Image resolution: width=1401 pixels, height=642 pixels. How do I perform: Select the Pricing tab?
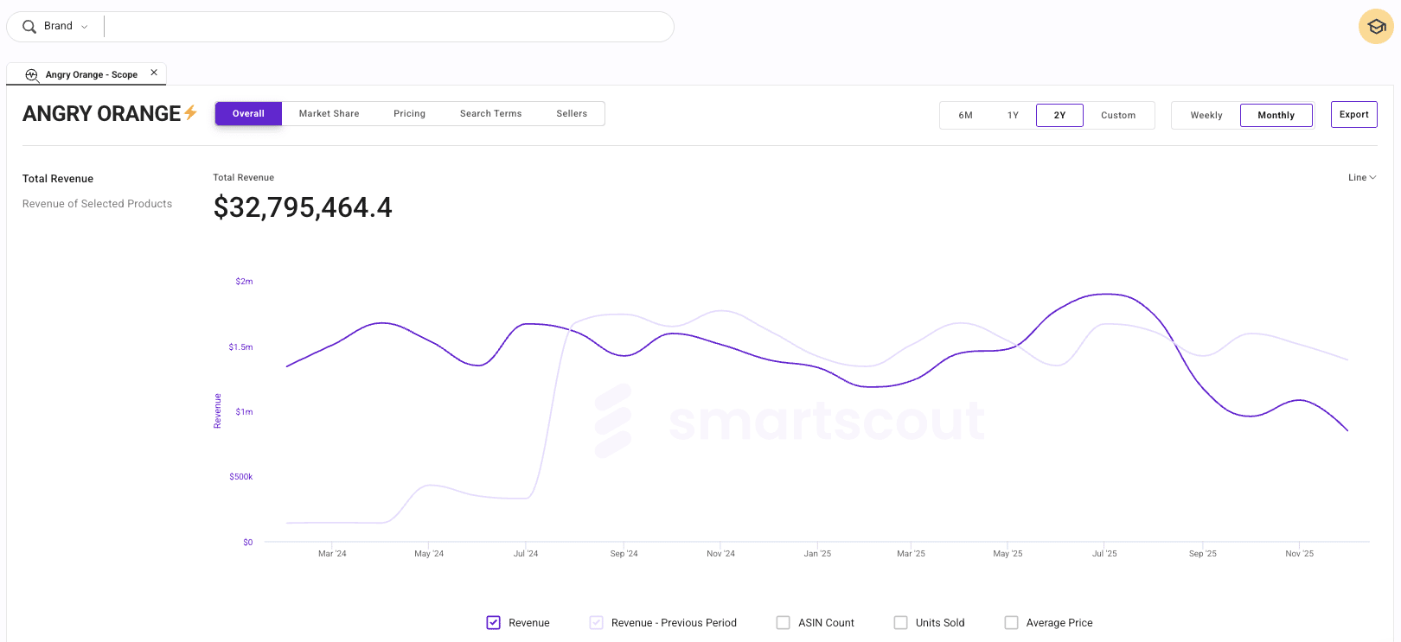(409, 114)
